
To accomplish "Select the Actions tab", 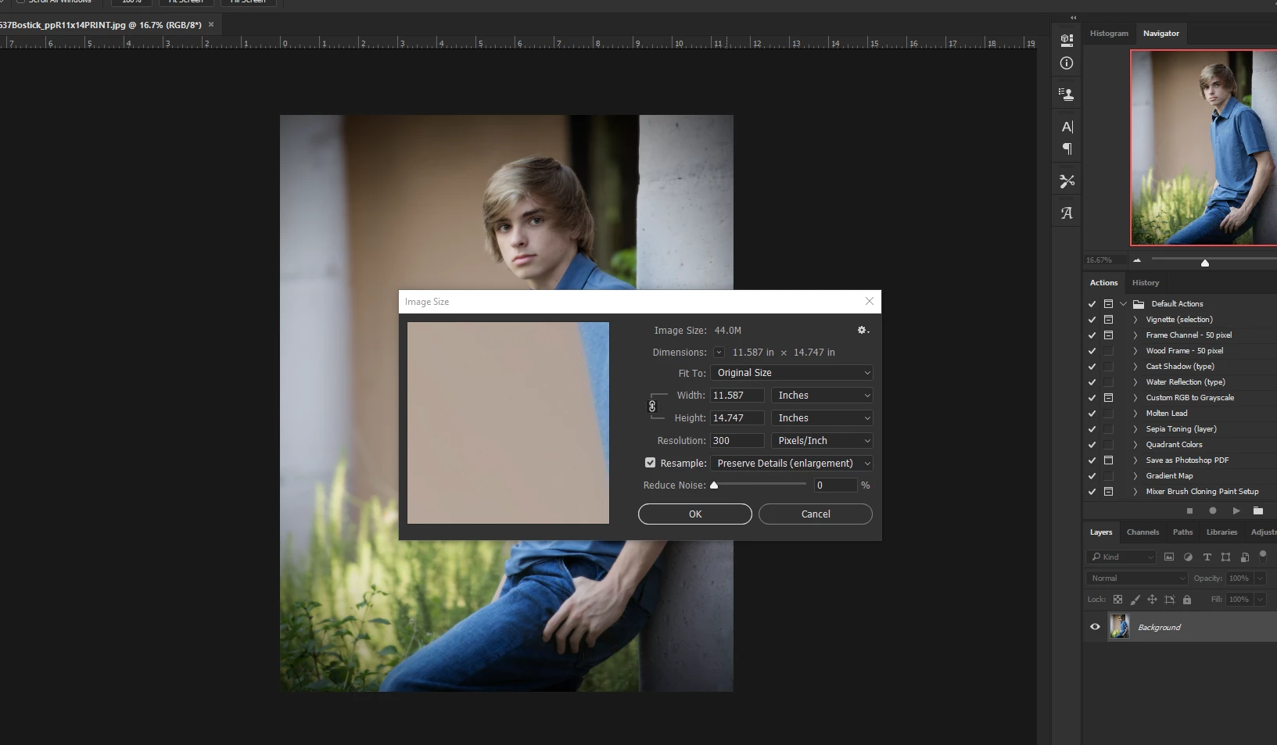I will [1103, 283].
